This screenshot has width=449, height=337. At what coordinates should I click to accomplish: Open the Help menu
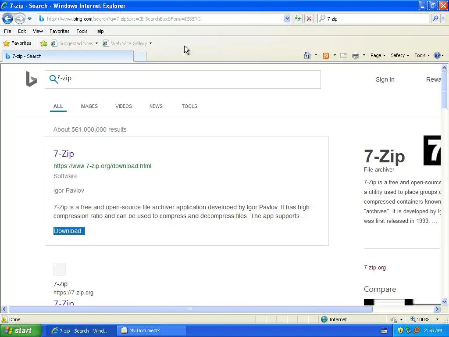point(99,31)
